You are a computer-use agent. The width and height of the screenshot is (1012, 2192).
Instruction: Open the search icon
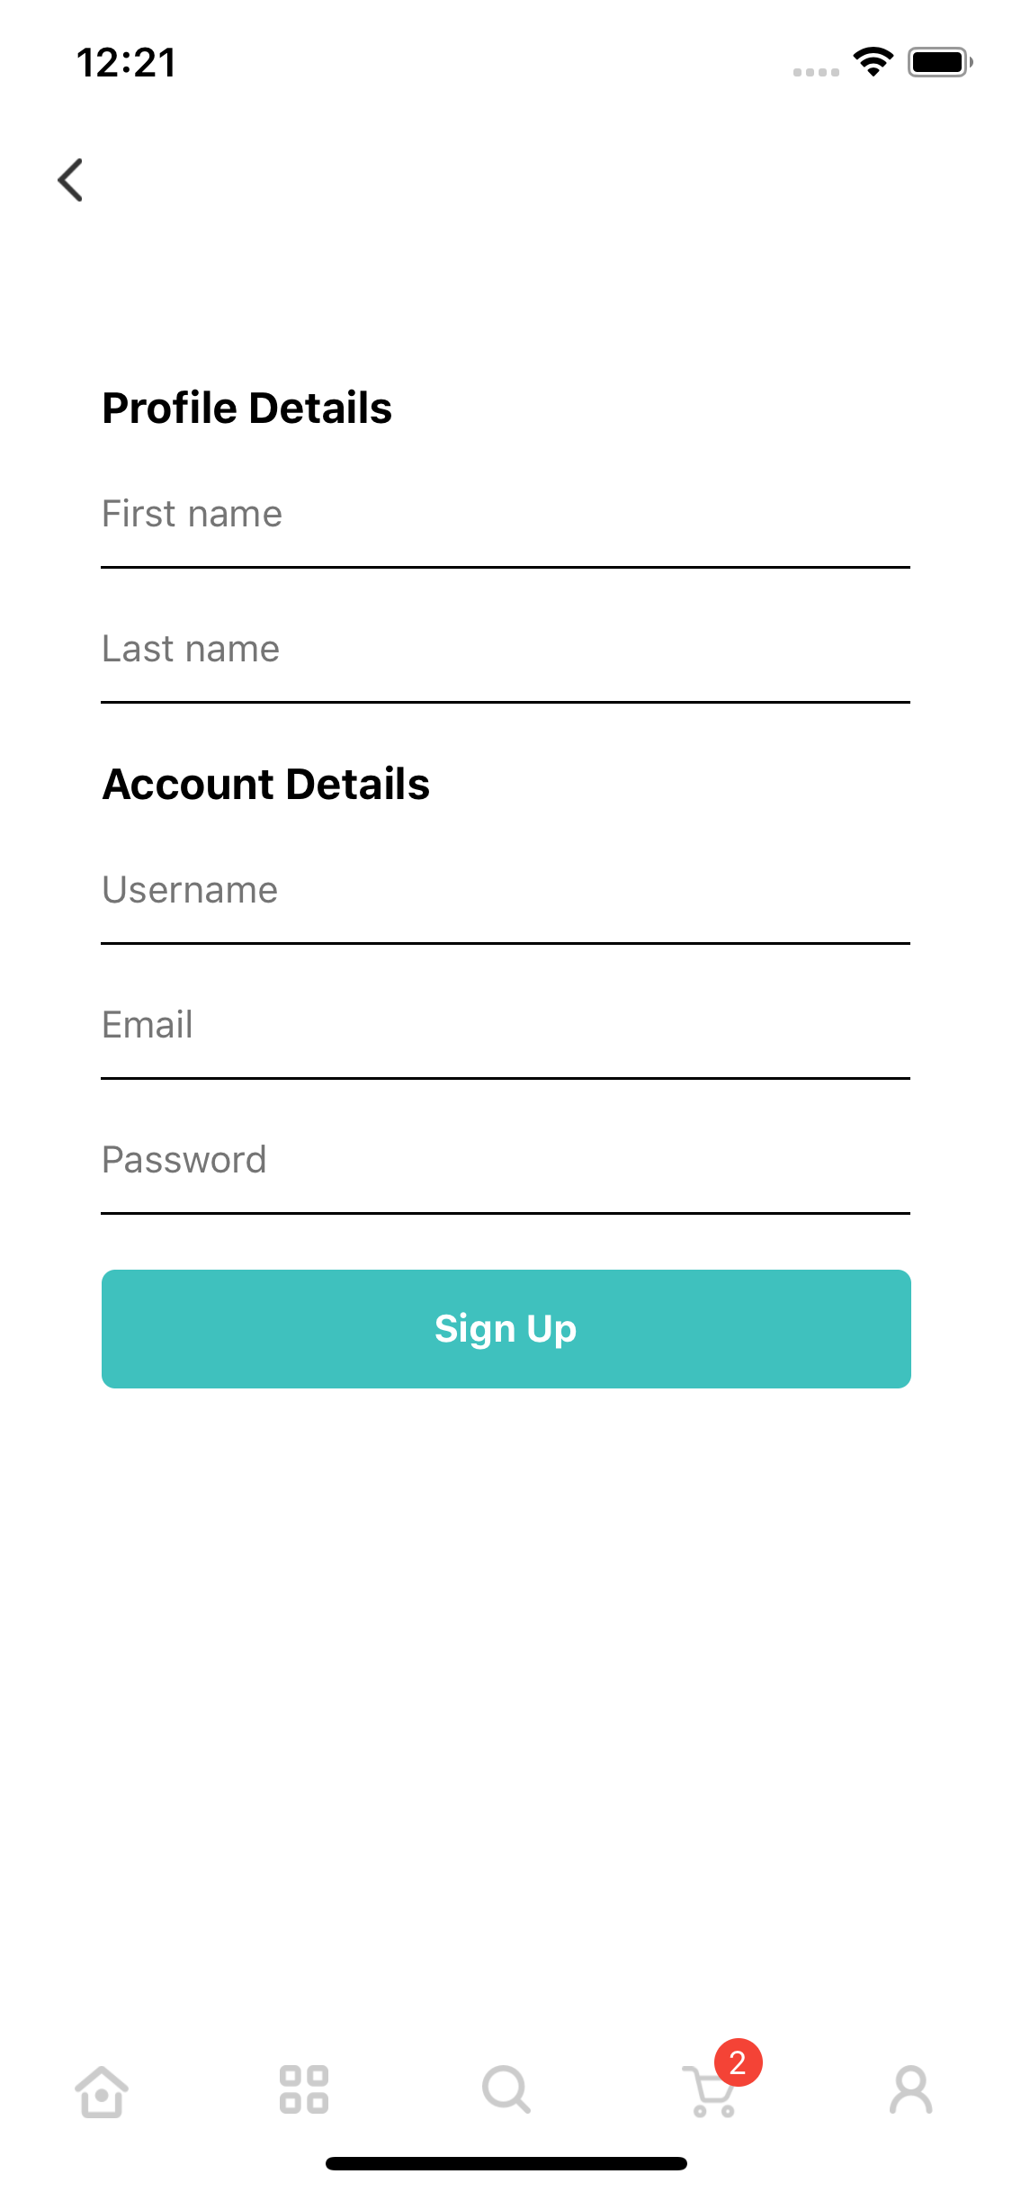click(x=506, y=2089)
